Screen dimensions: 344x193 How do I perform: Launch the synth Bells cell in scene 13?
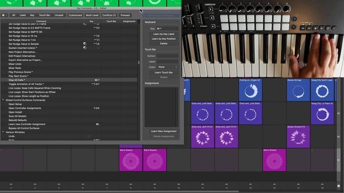click(250, 113)
